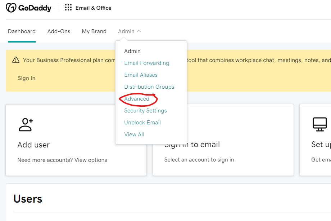Click the Email & Office title
The width and height of the screenshot is (331, 221).
(93, 8)
